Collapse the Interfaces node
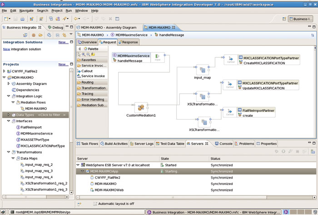 pyautogui.click(x=9, y=121)
